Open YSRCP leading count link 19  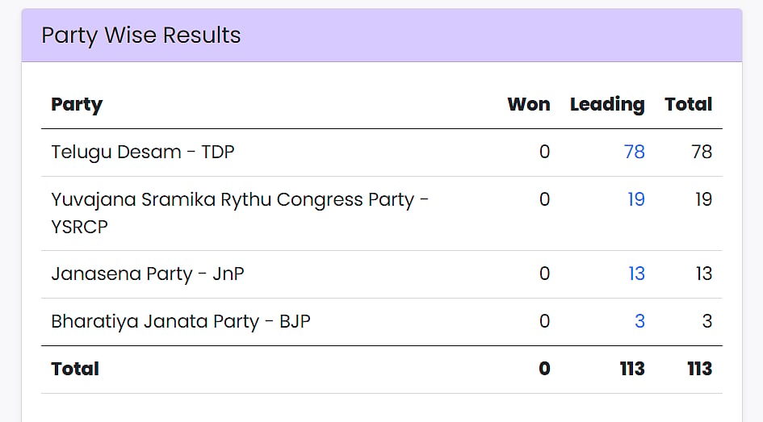(x=636, y=199)
